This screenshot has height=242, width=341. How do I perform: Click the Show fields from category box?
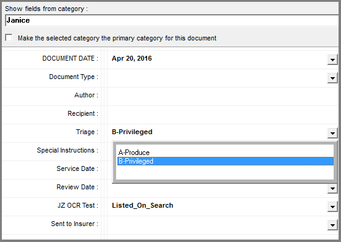[x=172, y=20]
